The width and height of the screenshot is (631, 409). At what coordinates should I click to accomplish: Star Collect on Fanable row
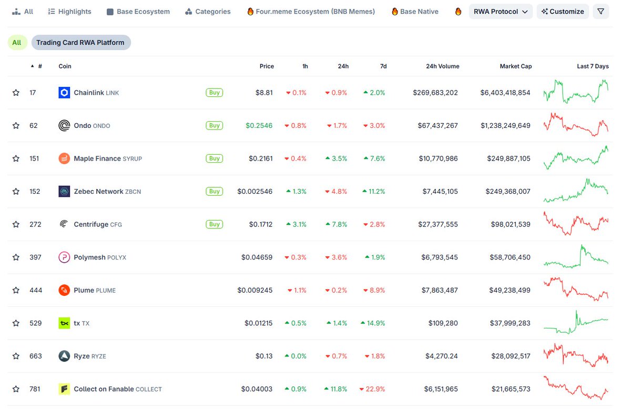(x=16, y=389)
